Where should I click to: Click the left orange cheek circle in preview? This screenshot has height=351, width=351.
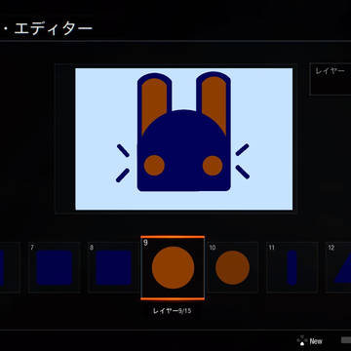(x=154, y=166)
